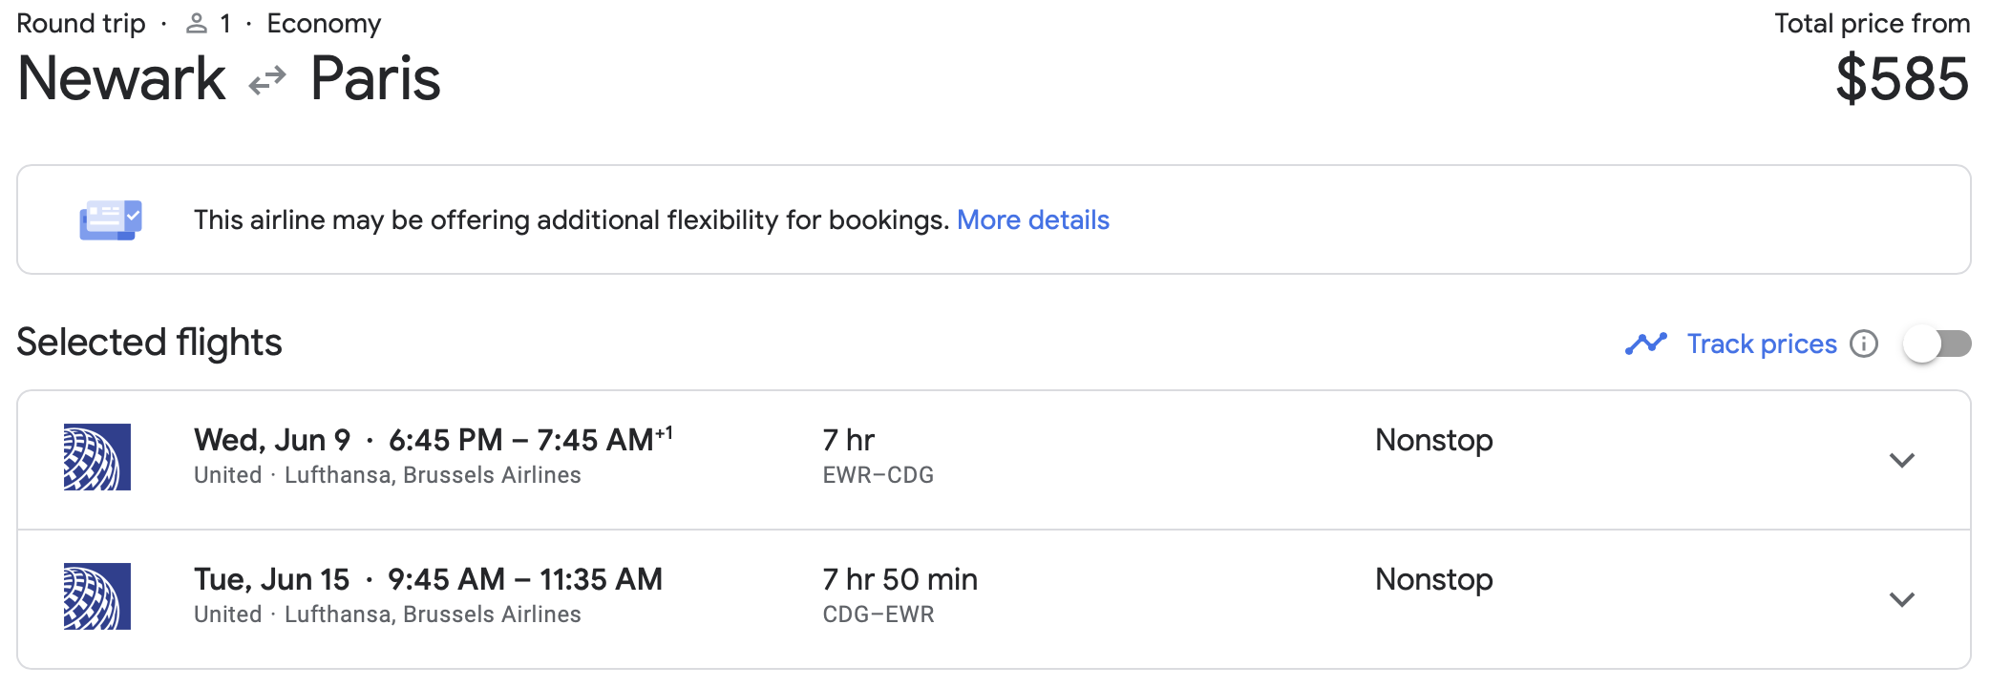Image resolution: width=1990 pixels, height=687 pixels.
Task: Open the More details link
Action: pyautogui.click(x=1032, y=219)
